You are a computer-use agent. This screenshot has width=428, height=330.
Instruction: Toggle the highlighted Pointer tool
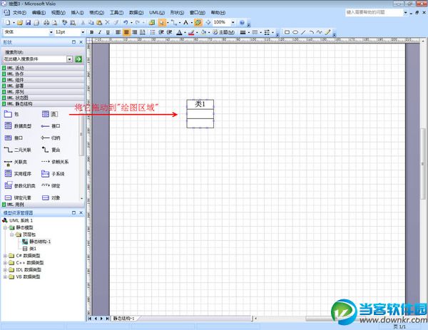tap(162, 23)
